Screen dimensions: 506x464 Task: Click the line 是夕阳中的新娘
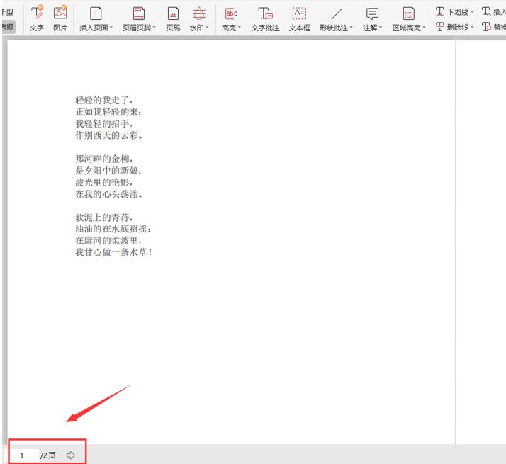(x=108, y=171)
